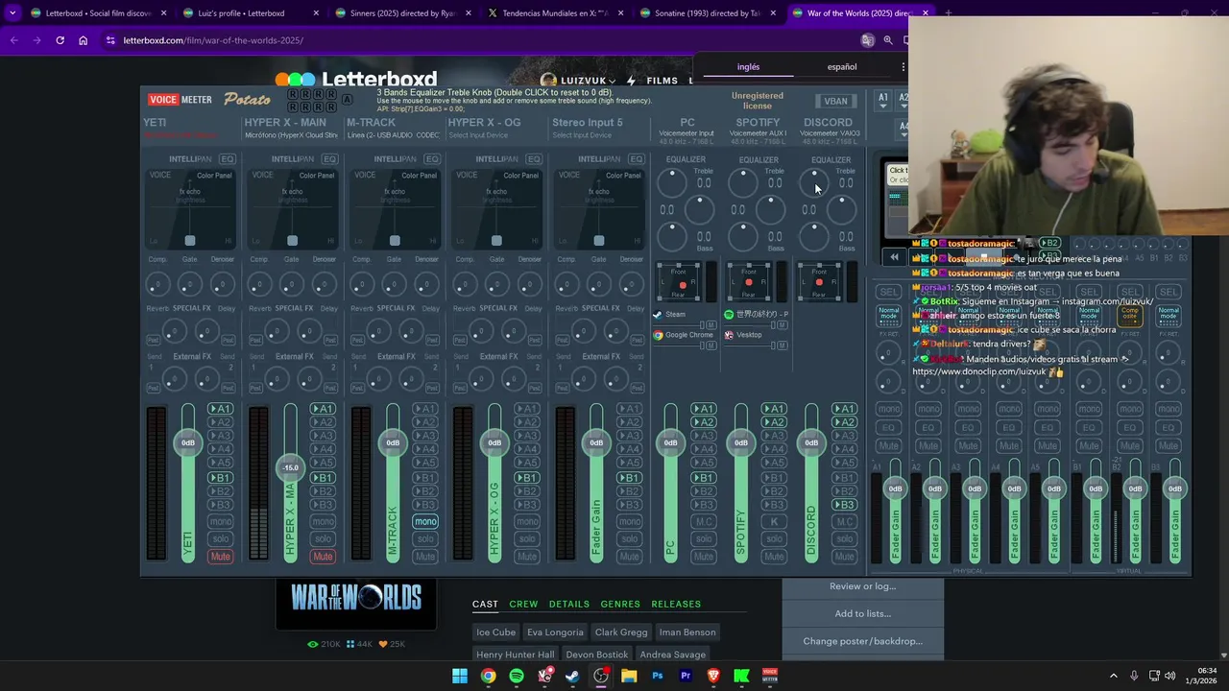Open the CREW tab on Letterboxd
The width and height of the screenshot is (1229, 691).
[523, 604]
